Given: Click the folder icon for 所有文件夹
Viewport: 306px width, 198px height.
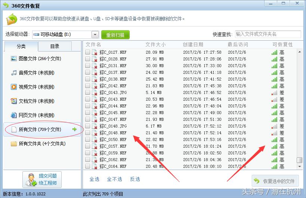Looking at the screenshot, I should [x=14, y=144].
